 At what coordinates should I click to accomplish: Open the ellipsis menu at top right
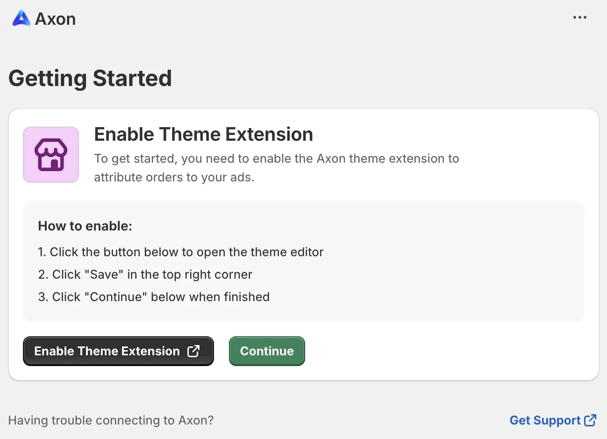[x=580, y=17]
